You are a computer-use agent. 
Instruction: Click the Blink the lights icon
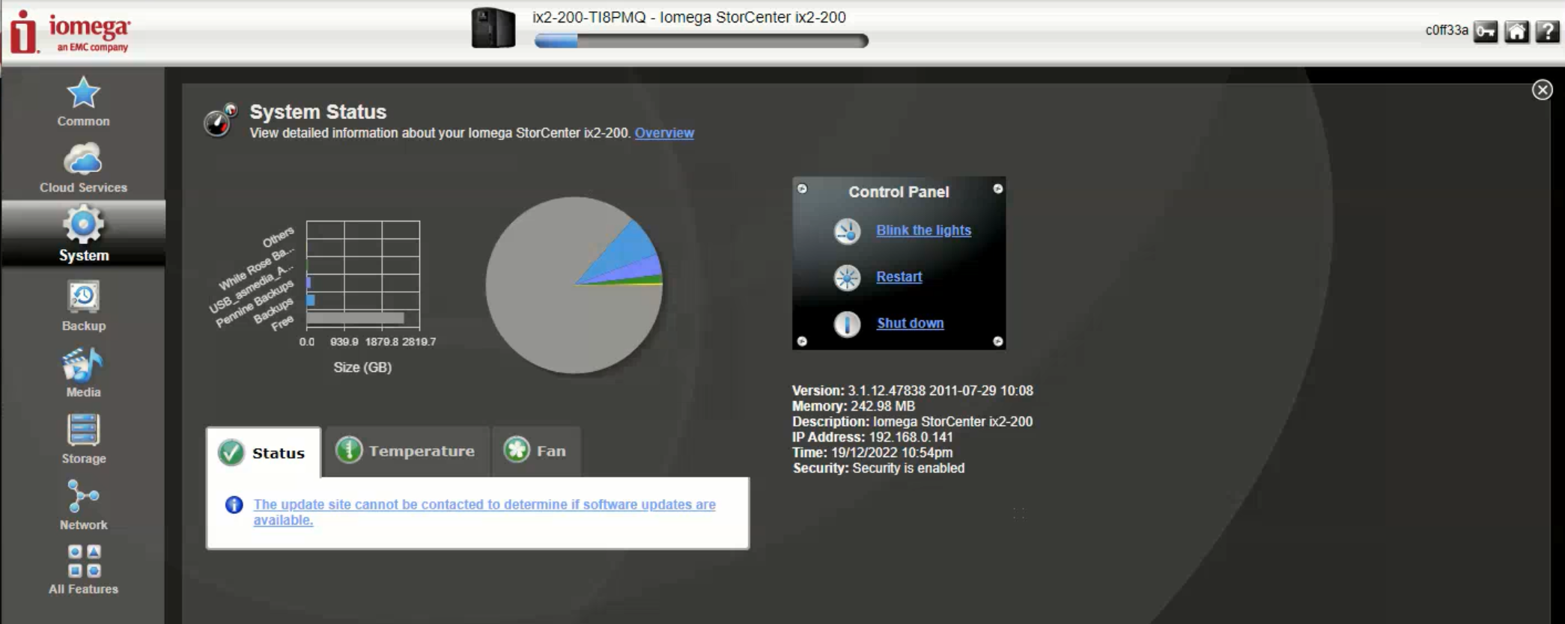[848, 231]
